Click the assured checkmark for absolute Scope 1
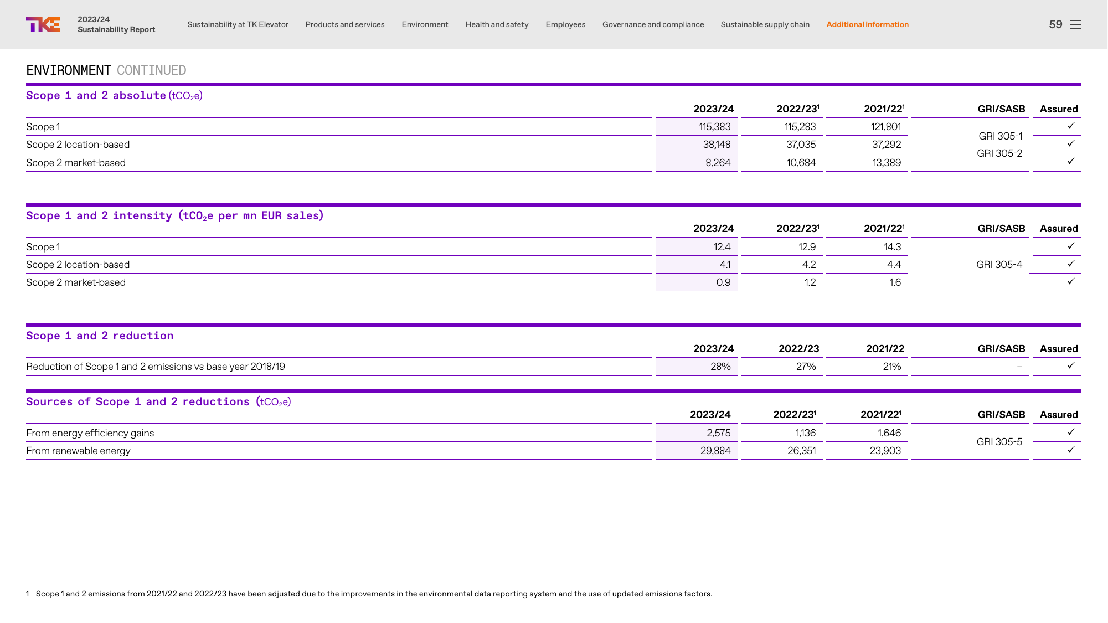This screenshot has width=1108, height=623. tap(1070, 126)
